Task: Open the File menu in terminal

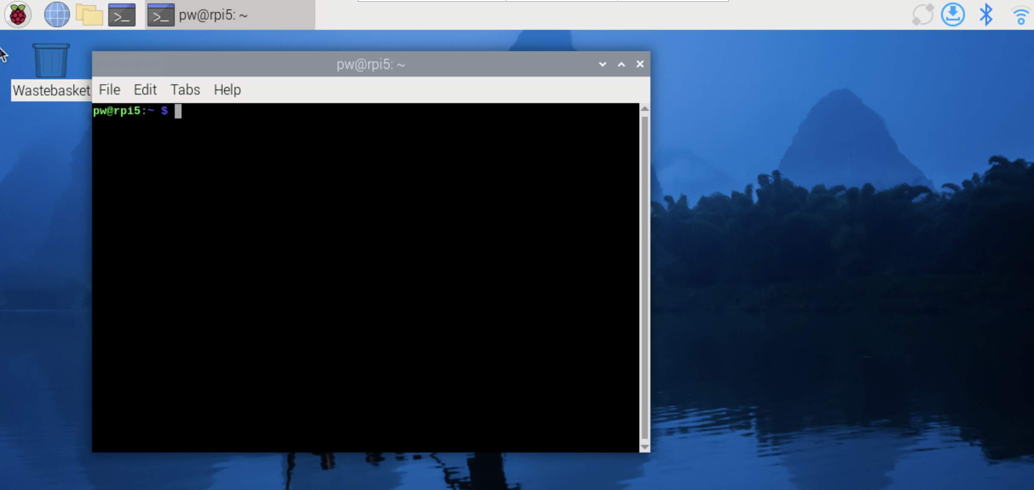Action: click(110, 90)
